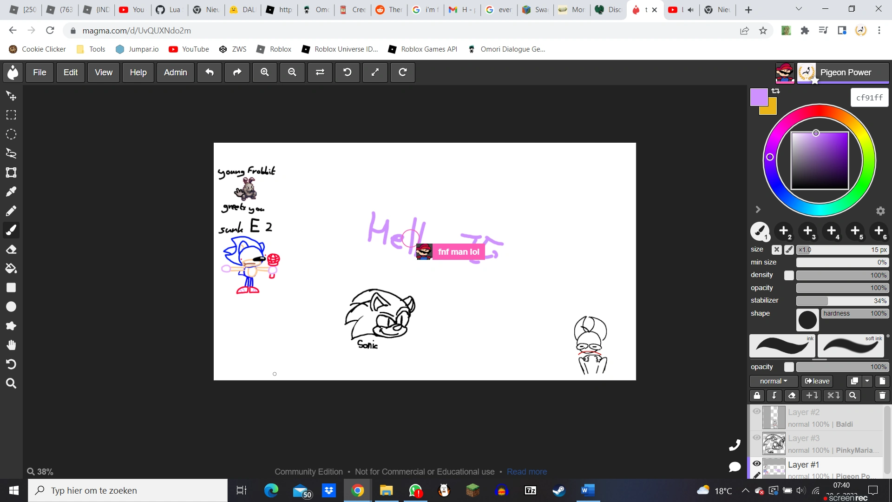Click the leave layer button

(817, 381)
